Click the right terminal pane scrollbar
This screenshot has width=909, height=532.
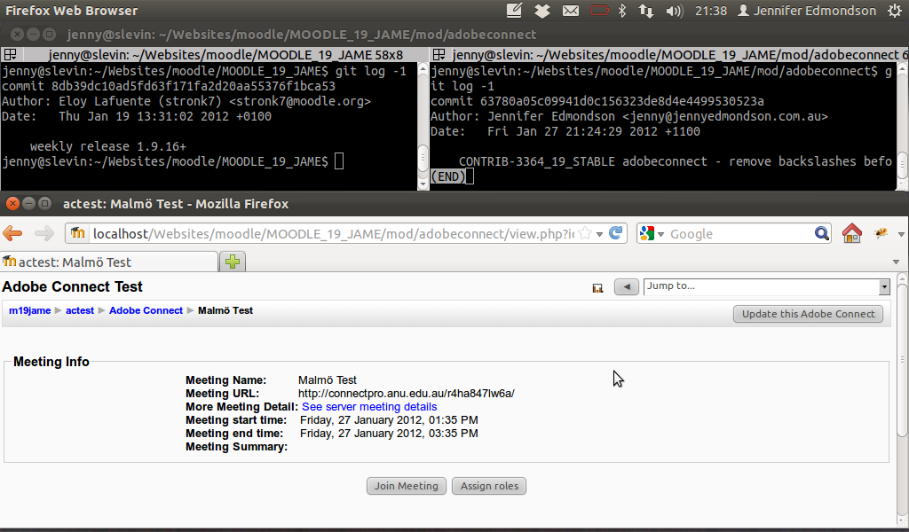902,126
